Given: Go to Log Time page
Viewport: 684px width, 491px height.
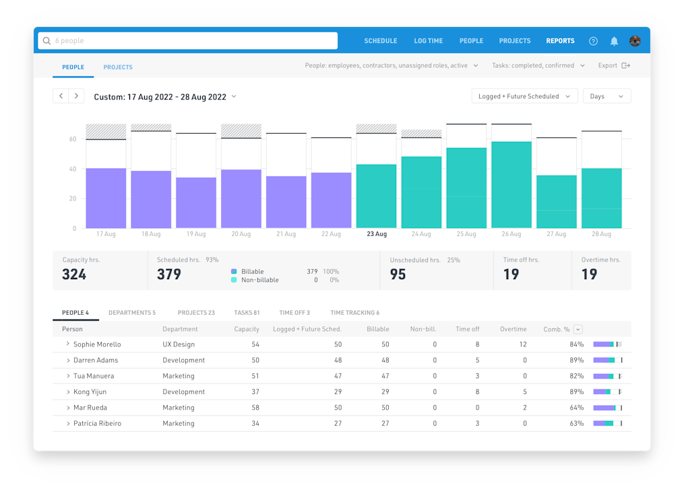Looking at the screenshot, I should pyautogui.click(x=429, y=41).
